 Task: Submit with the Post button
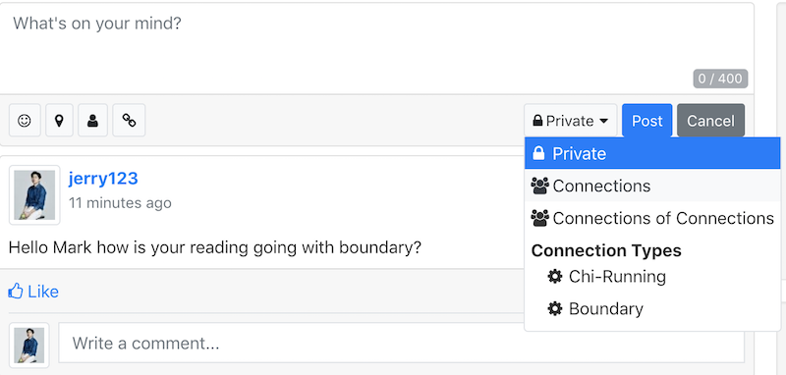646,121
